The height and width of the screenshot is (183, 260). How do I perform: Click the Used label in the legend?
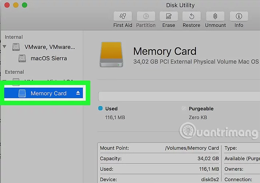coord(112,109)
